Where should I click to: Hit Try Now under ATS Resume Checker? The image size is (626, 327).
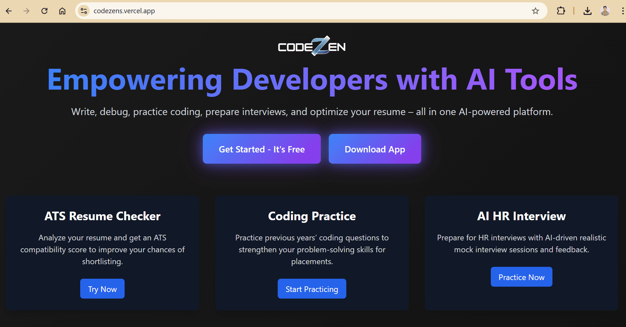[x=102, y=289]
